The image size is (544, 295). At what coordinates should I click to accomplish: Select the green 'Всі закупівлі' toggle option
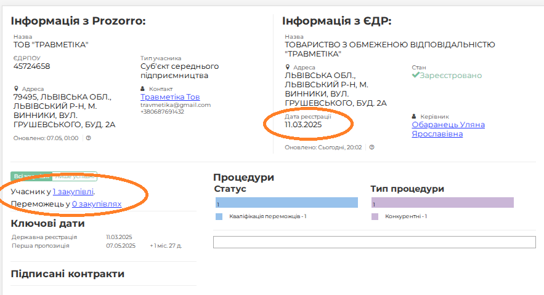(31, 176)
